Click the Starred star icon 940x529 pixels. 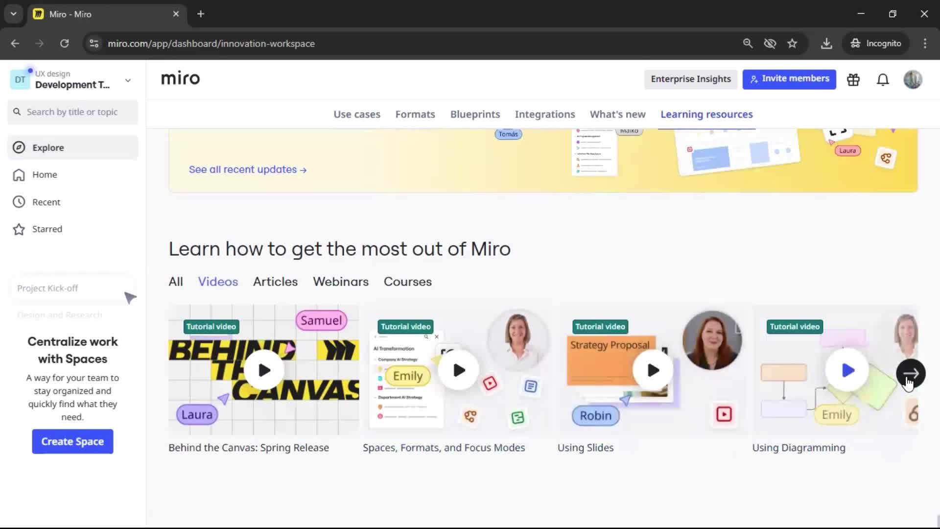click(x=19, y=229)
